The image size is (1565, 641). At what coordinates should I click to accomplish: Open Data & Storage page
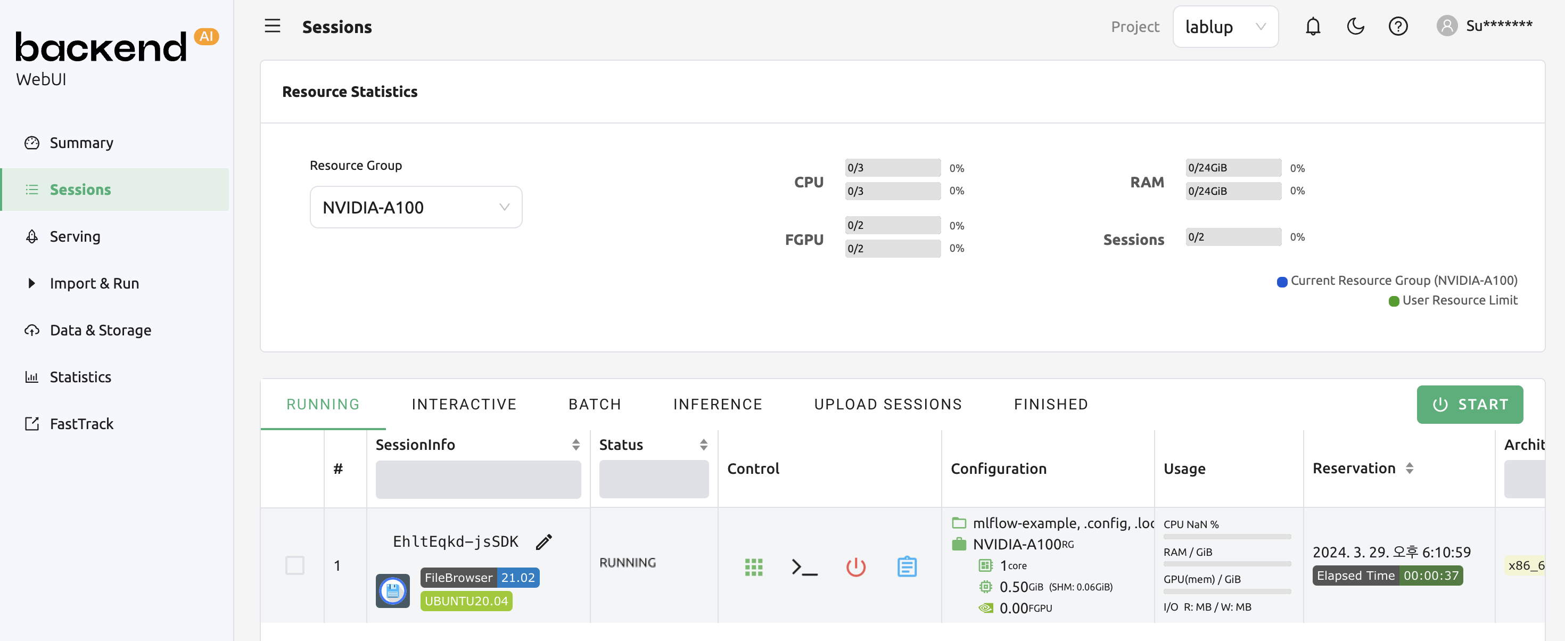[100, 330]
